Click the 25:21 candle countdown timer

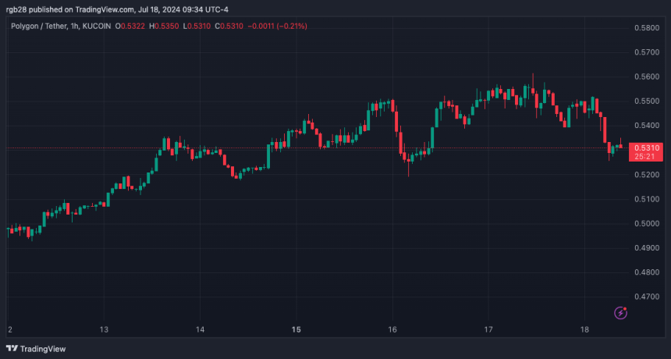(x=644, y=157)
